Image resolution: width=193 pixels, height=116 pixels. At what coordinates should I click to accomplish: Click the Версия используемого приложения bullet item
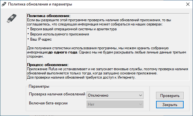pyautogui.click(x=60, y=34)
